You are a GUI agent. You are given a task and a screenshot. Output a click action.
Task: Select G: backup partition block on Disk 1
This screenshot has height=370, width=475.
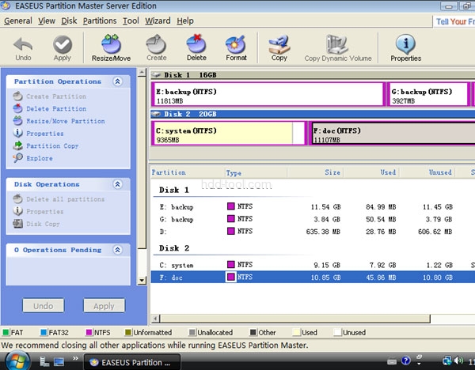428,94
